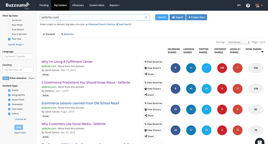Click LinkedIn shares circle showing 45

(191, 89)
